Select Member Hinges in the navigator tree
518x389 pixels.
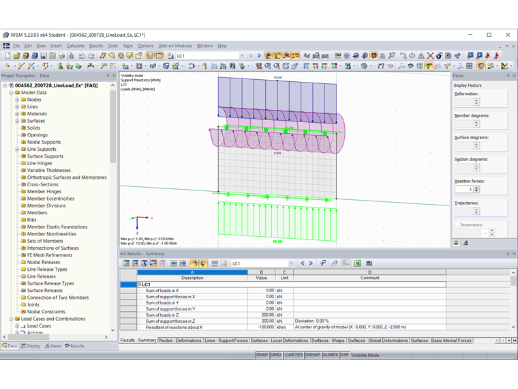pyautogui.click(x=44, y=192)
